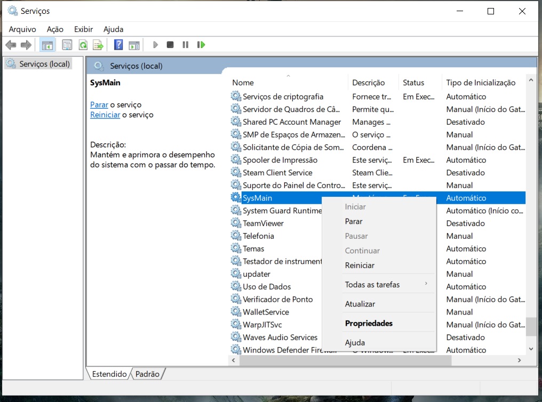Sort by Tipo de Inicialização column header
The height and width of the screenshot is (402, 542).
[x=483, y=83]
